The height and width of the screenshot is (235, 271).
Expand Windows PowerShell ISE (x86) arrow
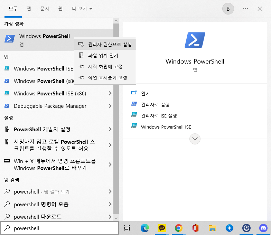click(110, 93)
